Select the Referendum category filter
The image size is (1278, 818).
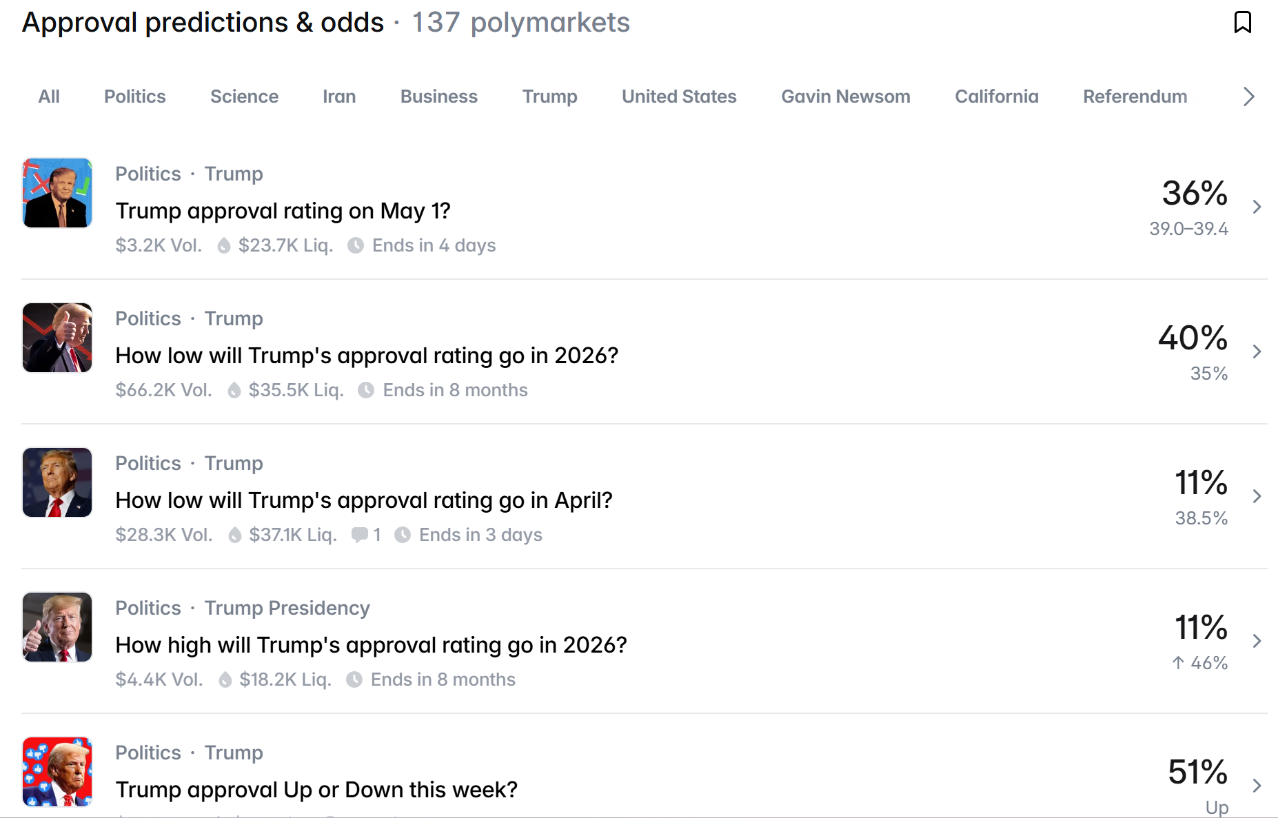pyautogui.click(x=1135, y=96)
